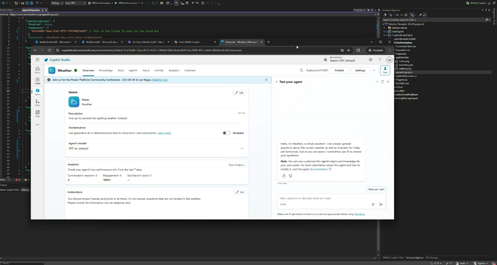Viewport: 497px width, 265px height.
Task: Select manifest.json in Solution Explorer
Action: (x=406, y=65)
